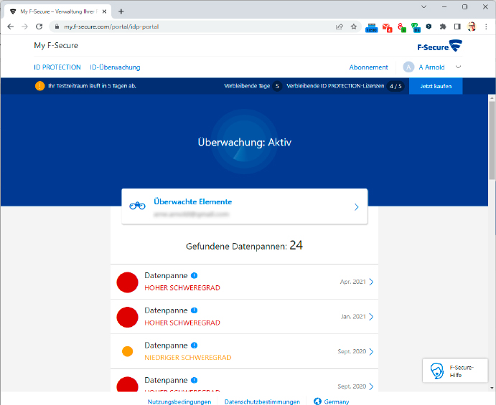Screen dimensions: 496x405
Task: Click info icon on Jan. 2021 Datenpanne
Action: (x=195, y=310)
